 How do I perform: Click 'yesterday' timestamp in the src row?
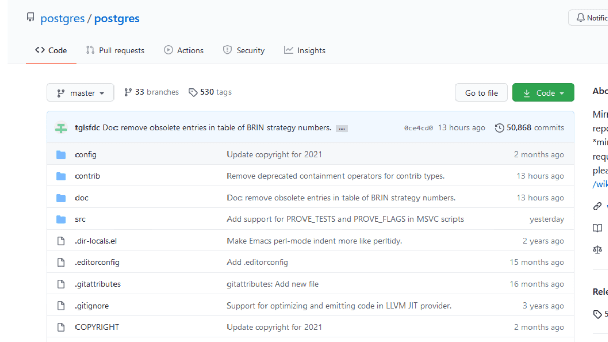point(547,219)
